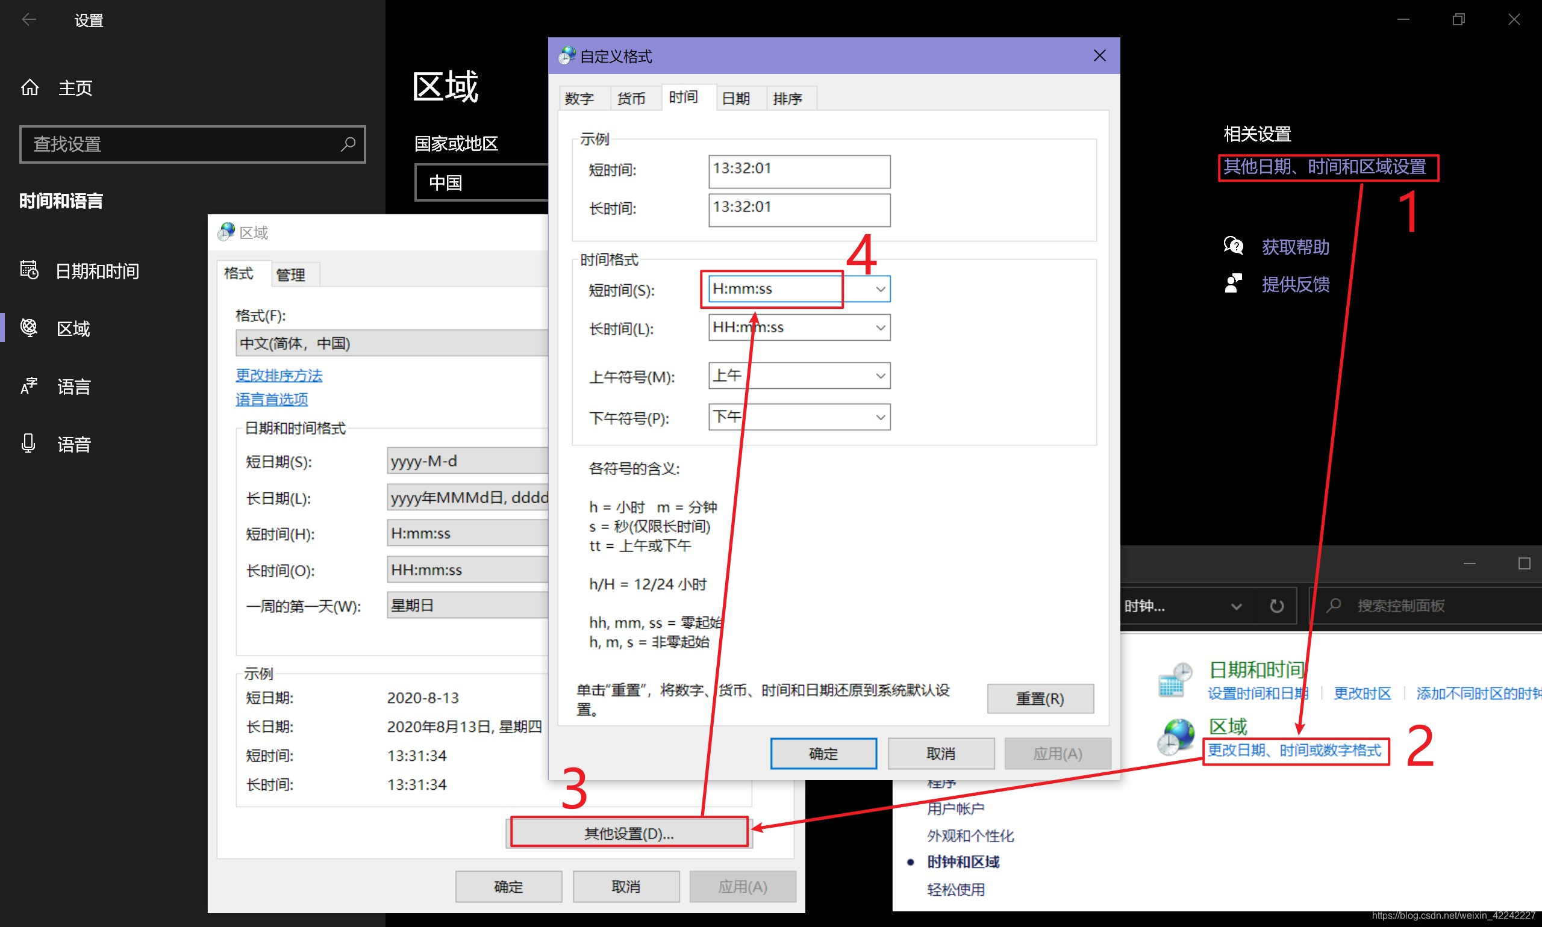This screenshot has width=1542, height=927.
Task: Select the 区域 globe icon in sidebar
Action: point(29,328)
